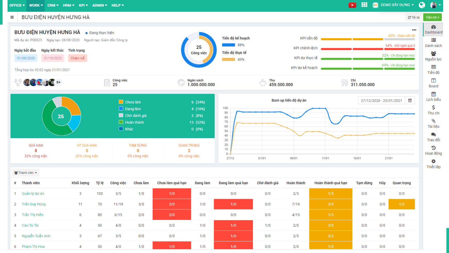Open member Quản lý dự án

pos(33,193)
